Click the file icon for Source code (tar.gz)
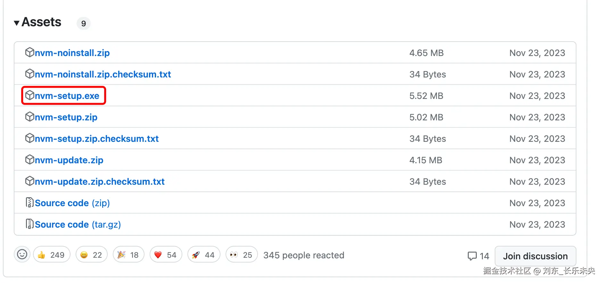The height and width of the screenshot is (283, 603). click(29, 224)
